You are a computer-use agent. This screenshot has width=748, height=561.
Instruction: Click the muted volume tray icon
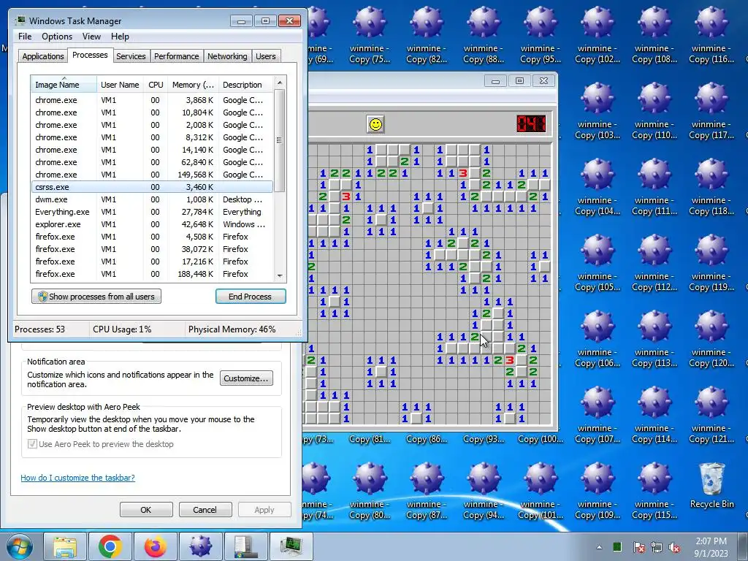click(x=674, y=547)
